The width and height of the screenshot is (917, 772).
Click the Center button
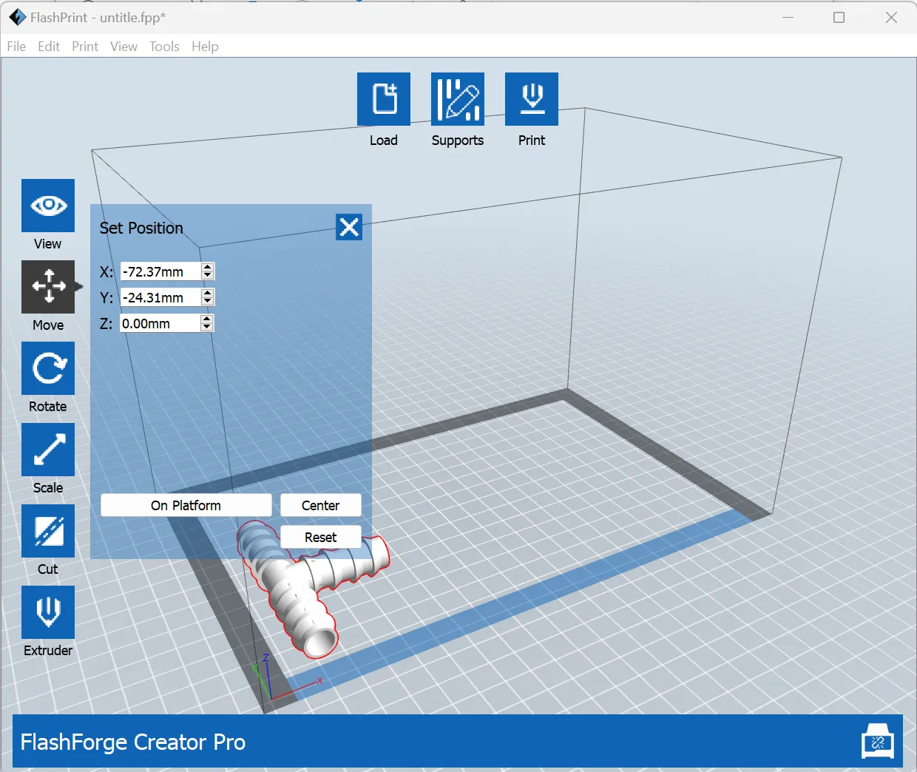[321, 506]
